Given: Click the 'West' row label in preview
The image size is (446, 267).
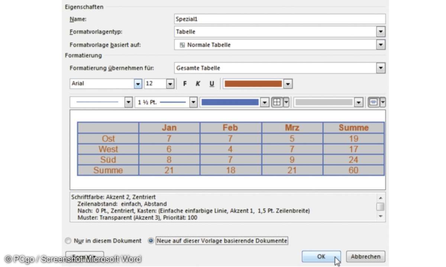Looking at the screenshot, I should (x=108, y=149).
